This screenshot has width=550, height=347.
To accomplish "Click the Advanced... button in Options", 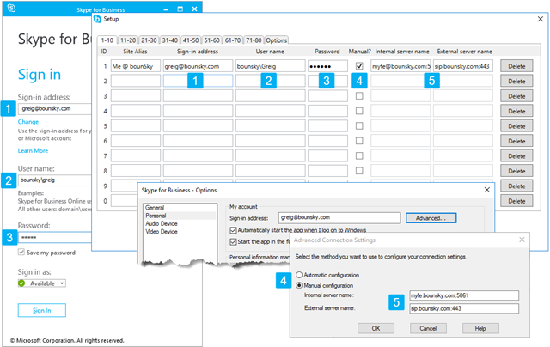I will (x=431, y=218).
